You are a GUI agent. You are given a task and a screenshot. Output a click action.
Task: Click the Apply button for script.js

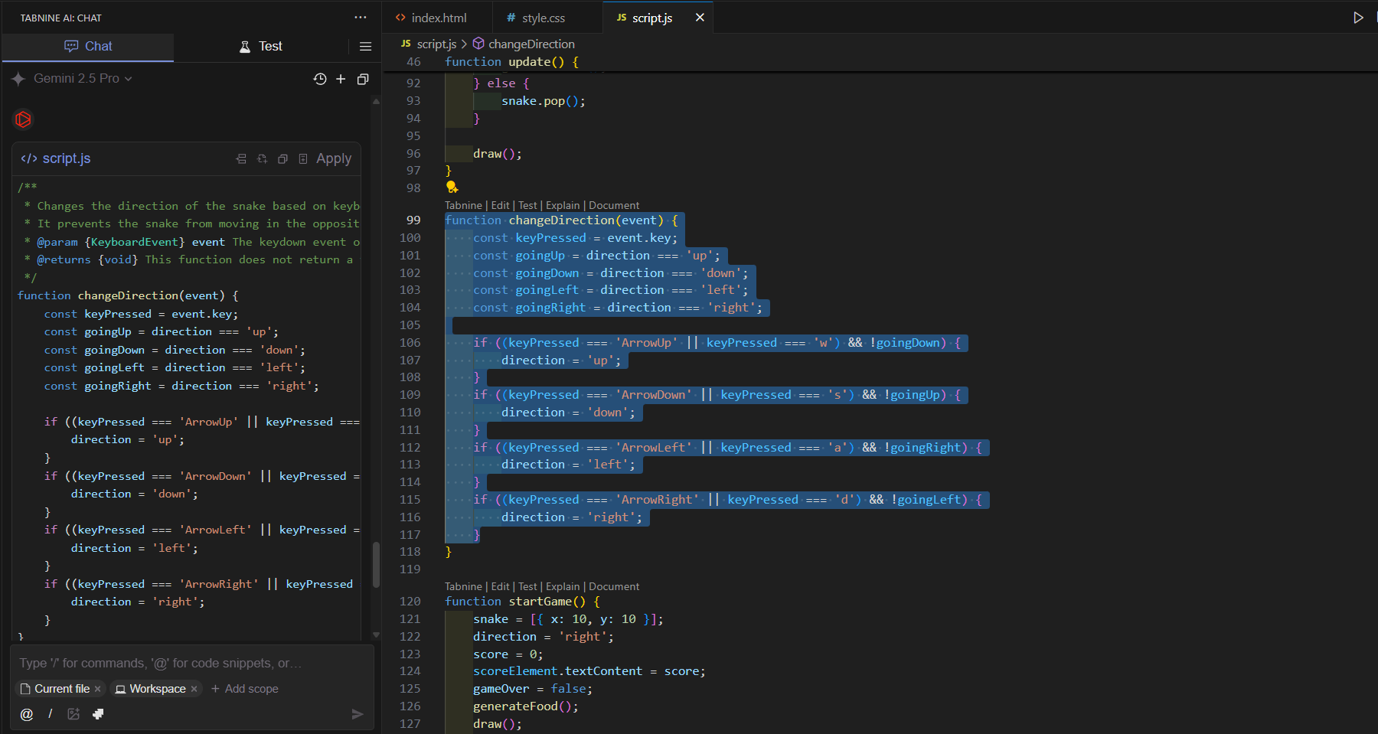coord(333,159)
